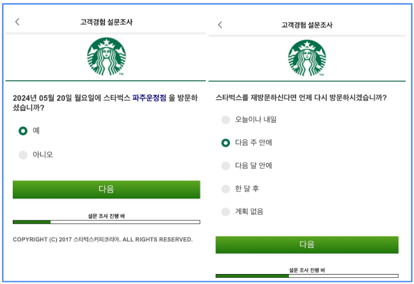The image size is (414, 284).
Task: Click 다음 button in the right survey
Action: pyautogui.click(x=307, y=245)
